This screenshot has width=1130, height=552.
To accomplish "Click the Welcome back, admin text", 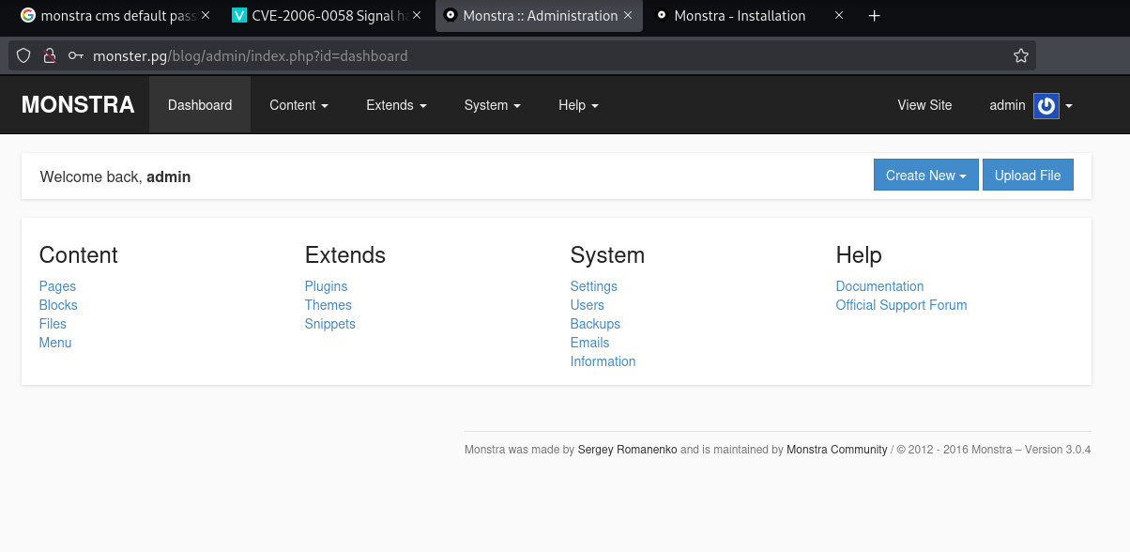I will coord(115,176).
